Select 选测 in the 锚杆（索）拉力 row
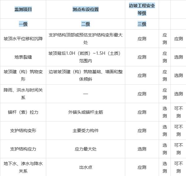 click(x=165, y=112)
